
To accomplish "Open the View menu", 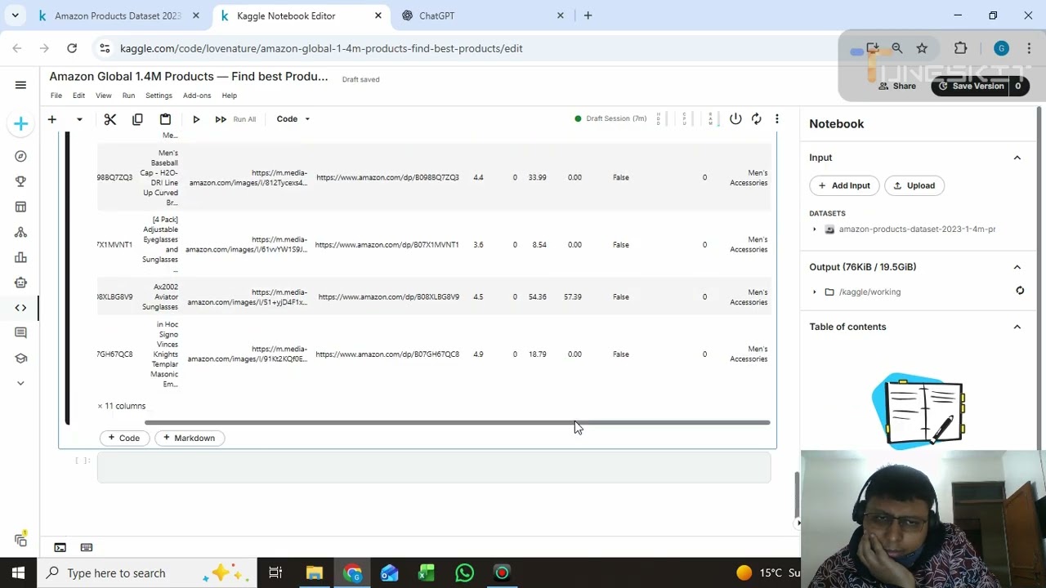I will click(103, 96).
